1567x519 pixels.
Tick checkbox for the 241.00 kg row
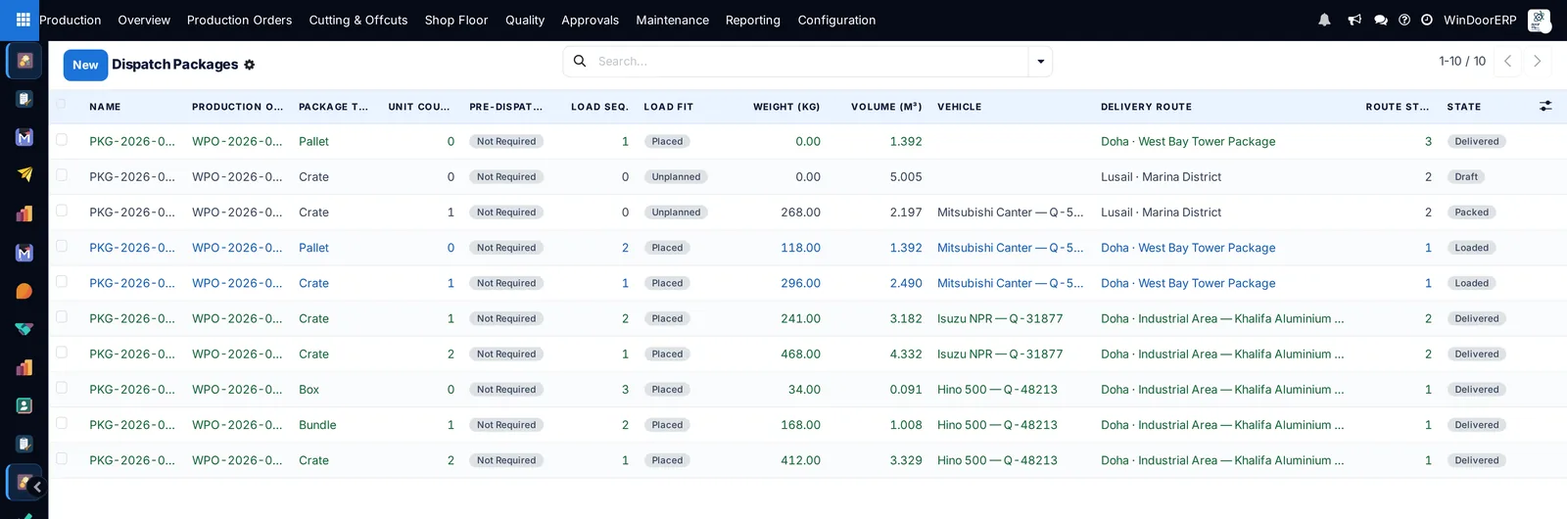pyautogui.click(x=62, y=317)
